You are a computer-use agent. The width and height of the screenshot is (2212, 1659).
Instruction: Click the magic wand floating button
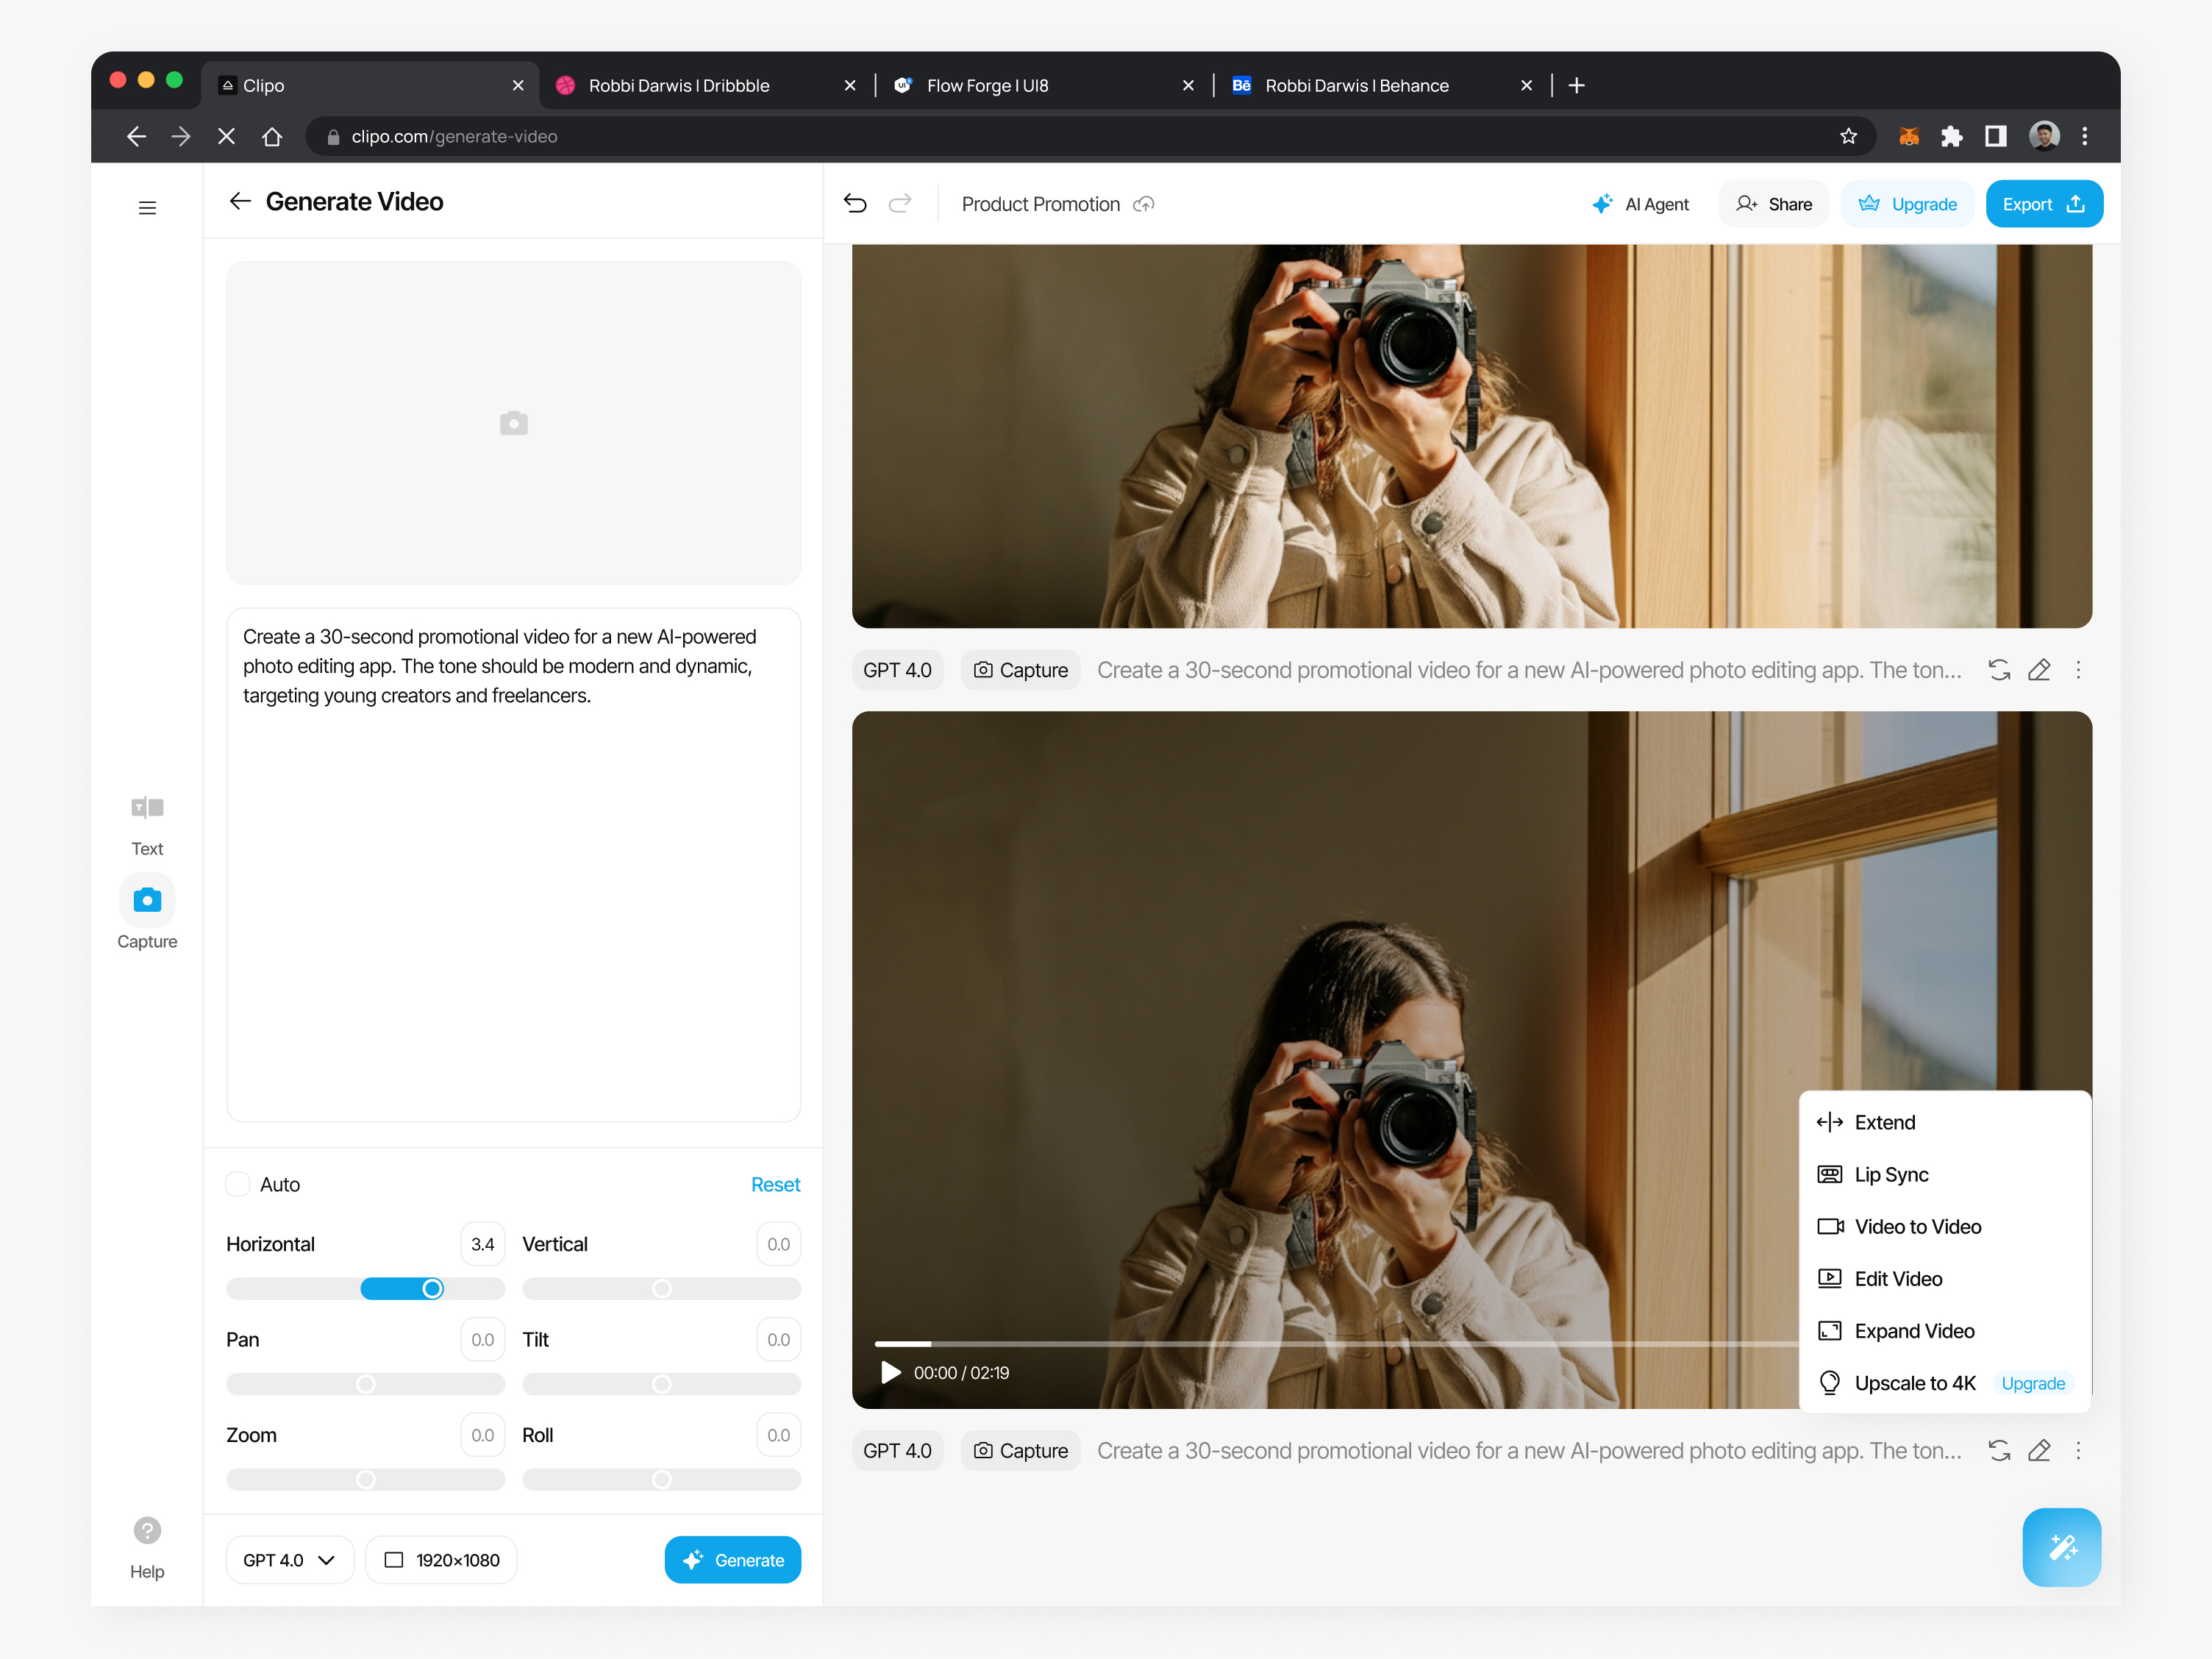coord(2062,1548)
